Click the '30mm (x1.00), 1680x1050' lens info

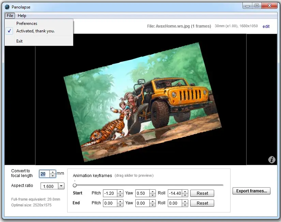(236, 26)
